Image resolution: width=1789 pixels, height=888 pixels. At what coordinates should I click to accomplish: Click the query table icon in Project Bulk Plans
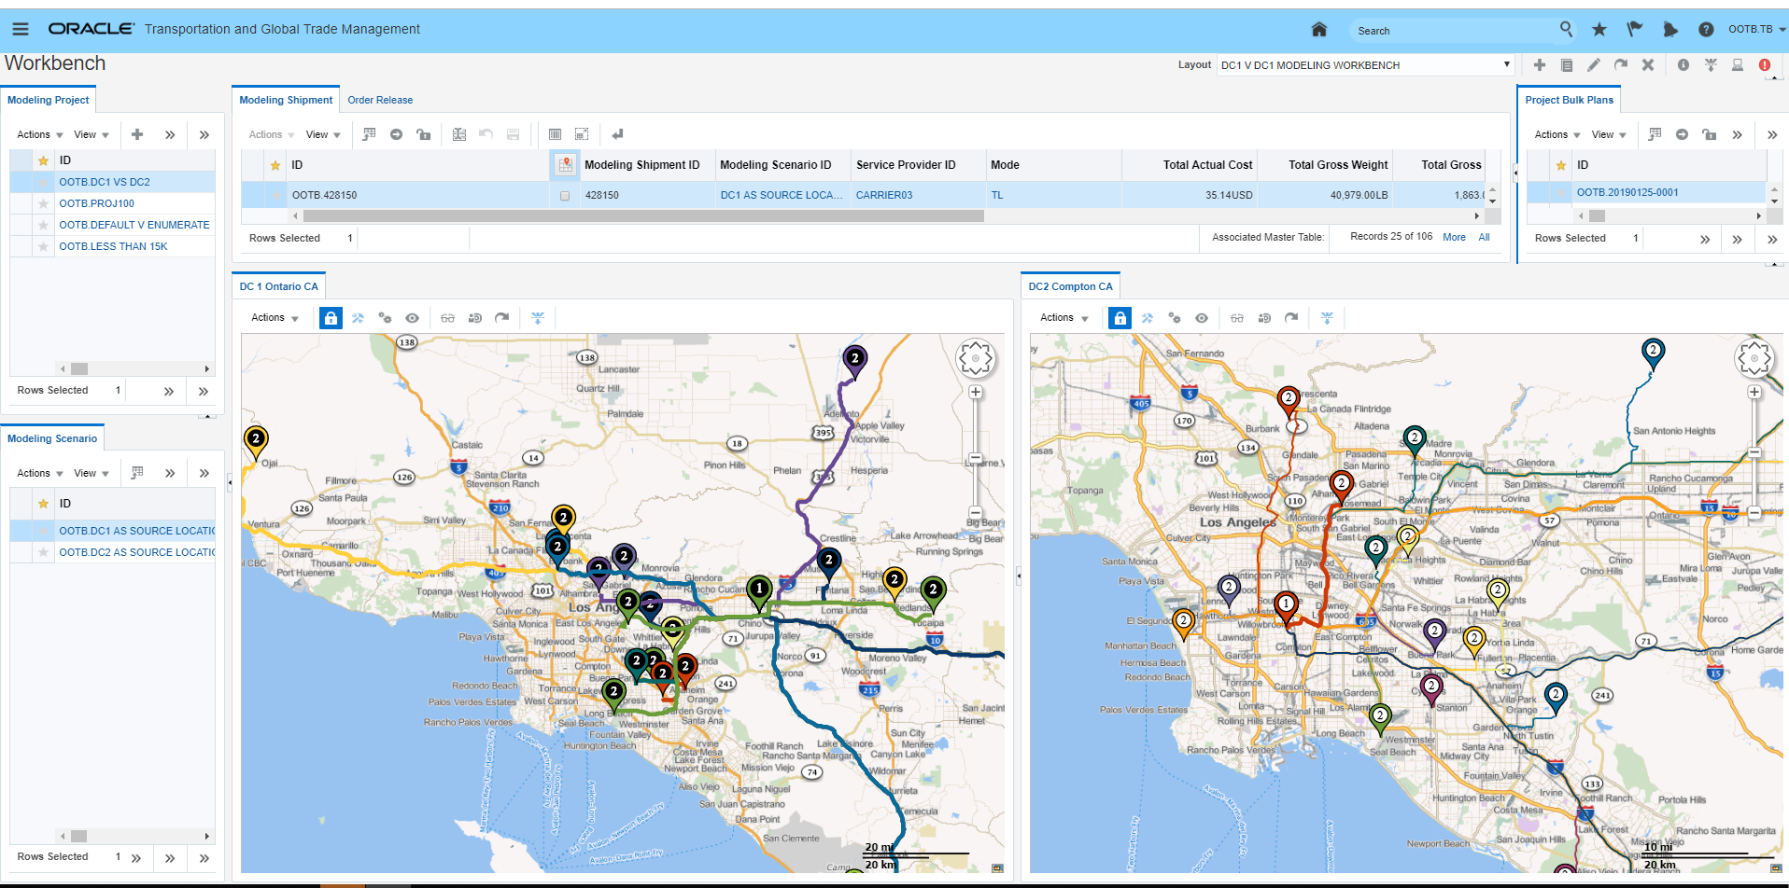(1655, 134)
